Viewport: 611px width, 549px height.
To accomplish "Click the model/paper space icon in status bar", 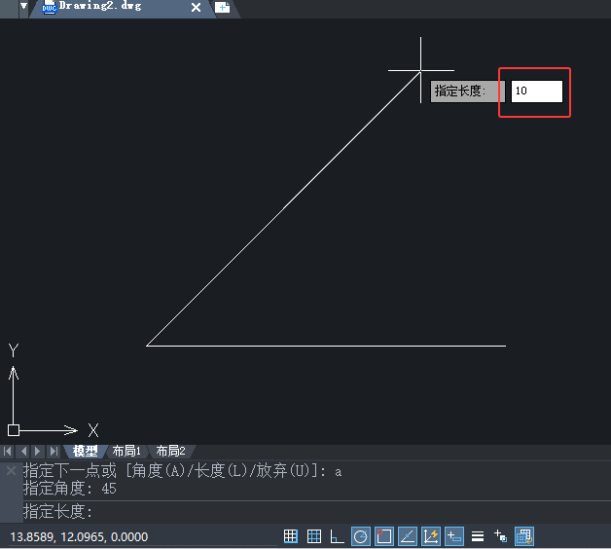I will (524, 536).
